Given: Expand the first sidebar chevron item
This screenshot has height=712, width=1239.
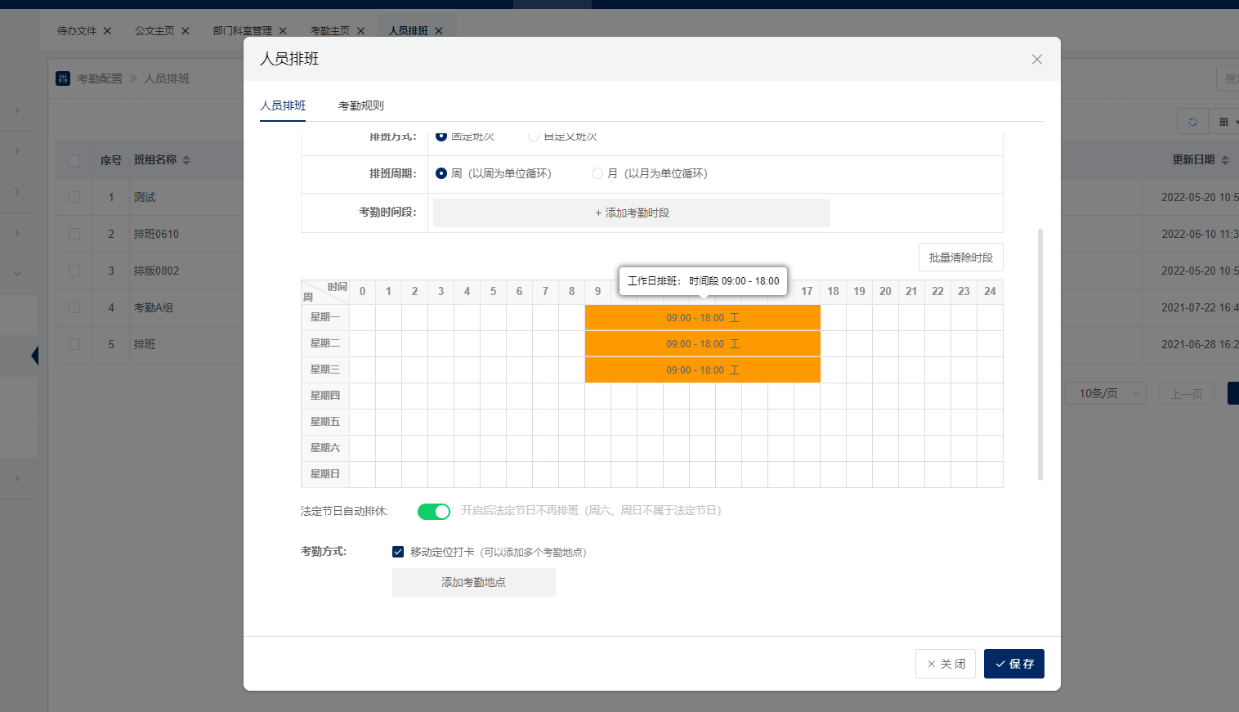Looking at the screenshot, I should (x=17, y=110).
